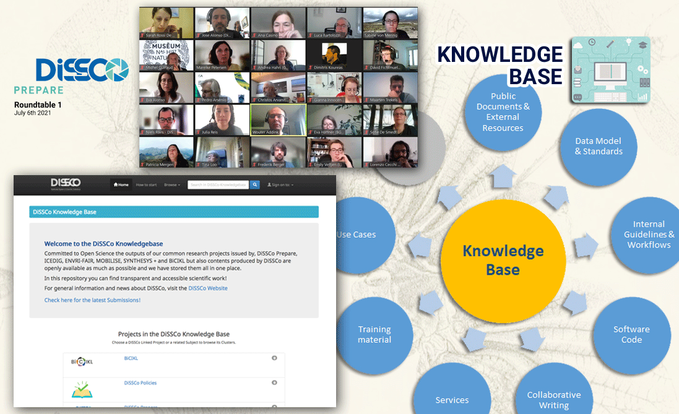This screenshot has width=679, height=414.
Task: Click the Knowledge Base computer illustration
Action: (x=611, y=70)
